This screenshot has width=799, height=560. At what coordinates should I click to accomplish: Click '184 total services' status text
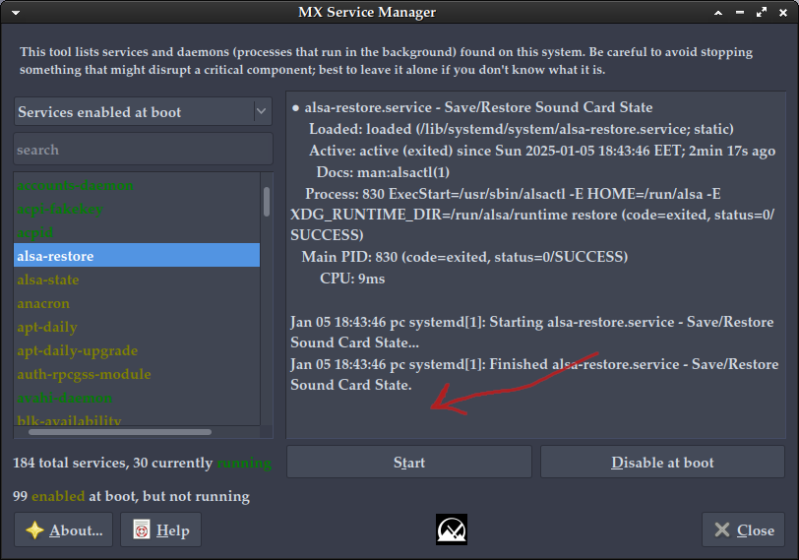click(142, 463)
